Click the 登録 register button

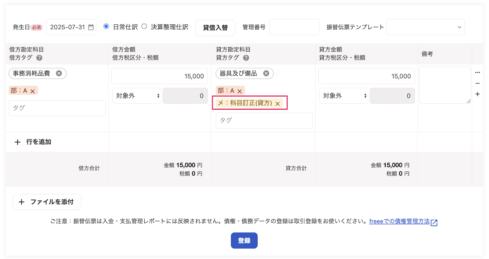pyautogui.click(x=244, y=241)
